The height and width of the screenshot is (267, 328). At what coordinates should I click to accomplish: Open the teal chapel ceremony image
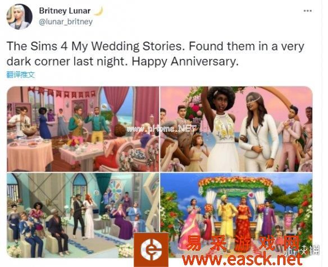pyautogui.click(x=83, y=215)
